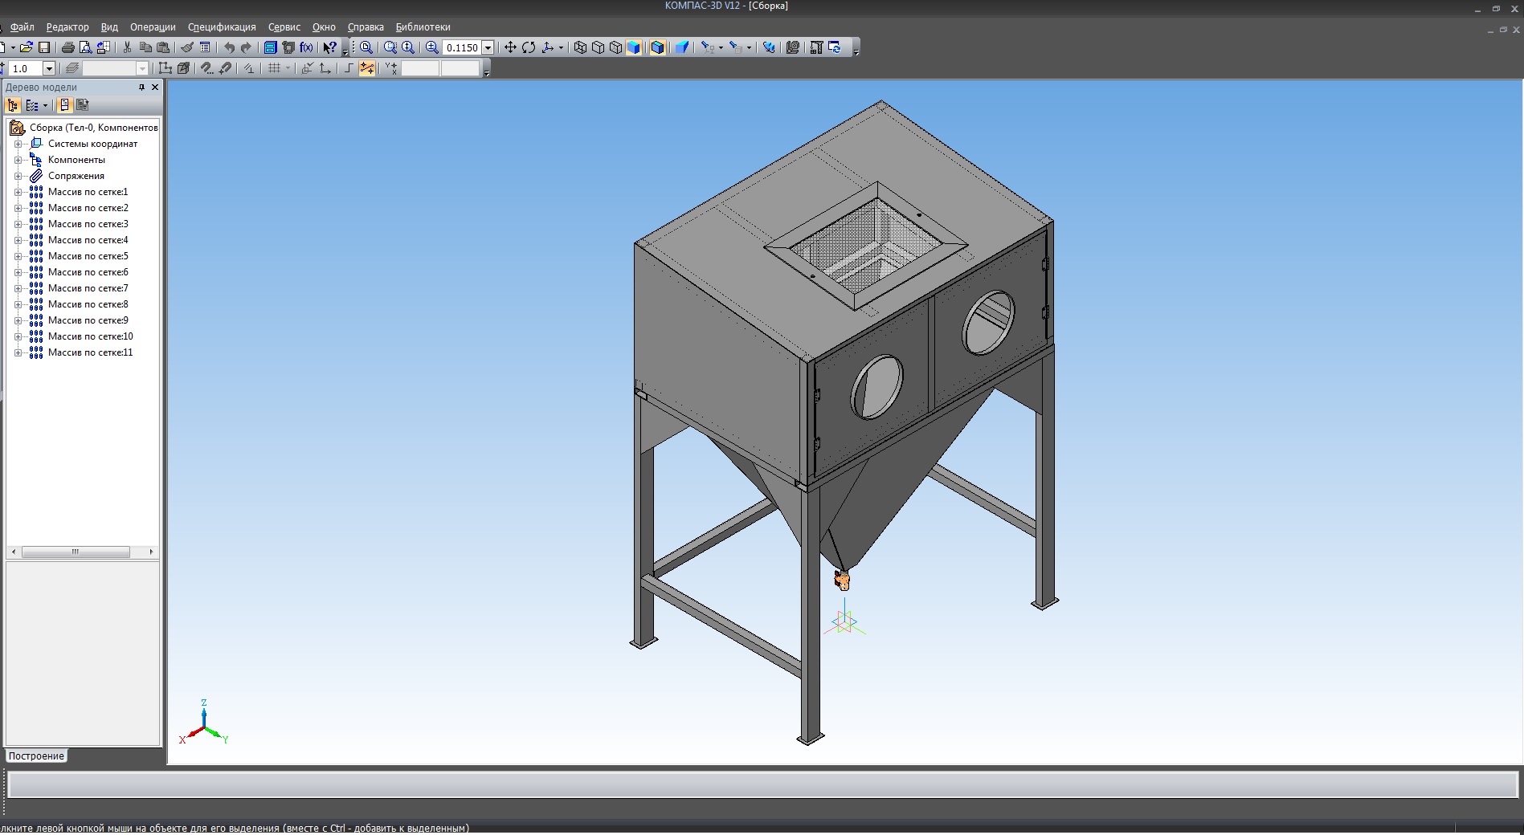
Task: Toggle tree structure display in model tree
Action: 13,105
